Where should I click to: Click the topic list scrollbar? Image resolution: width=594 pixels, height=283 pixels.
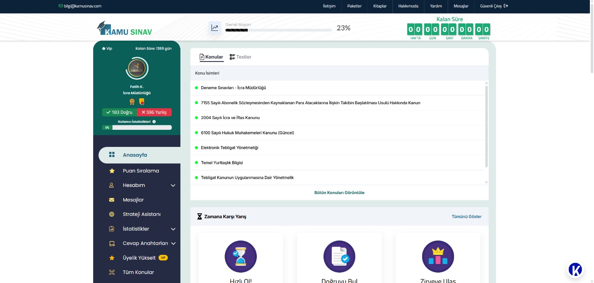click(x=486, y=126)
